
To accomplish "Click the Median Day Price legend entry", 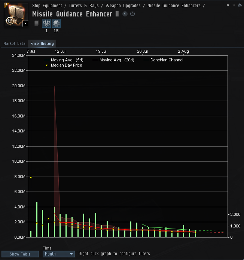I will [64, 65].
